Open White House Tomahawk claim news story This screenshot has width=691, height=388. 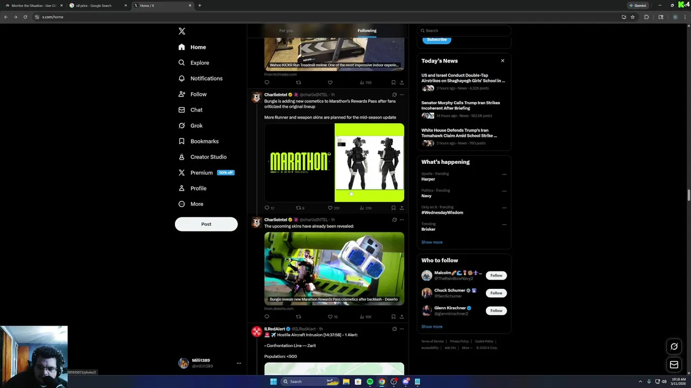(464, 136)
